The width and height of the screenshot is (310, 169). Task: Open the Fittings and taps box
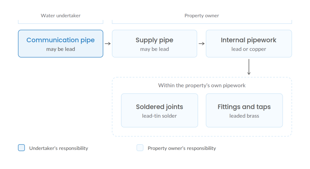click(244, 110)
